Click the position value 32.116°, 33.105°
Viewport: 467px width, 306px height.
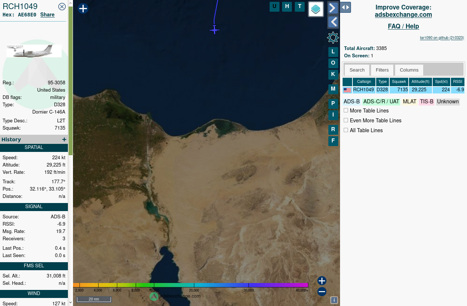point(47,189)
